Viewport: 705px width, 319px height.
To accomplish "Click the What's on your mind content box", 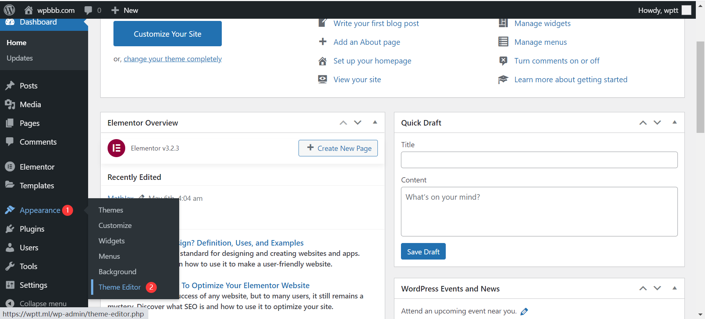I will [x=539, y=211].
